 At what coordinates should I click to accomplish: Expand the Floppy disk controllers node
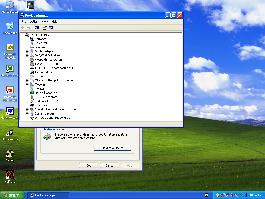(x=27, y=60)
